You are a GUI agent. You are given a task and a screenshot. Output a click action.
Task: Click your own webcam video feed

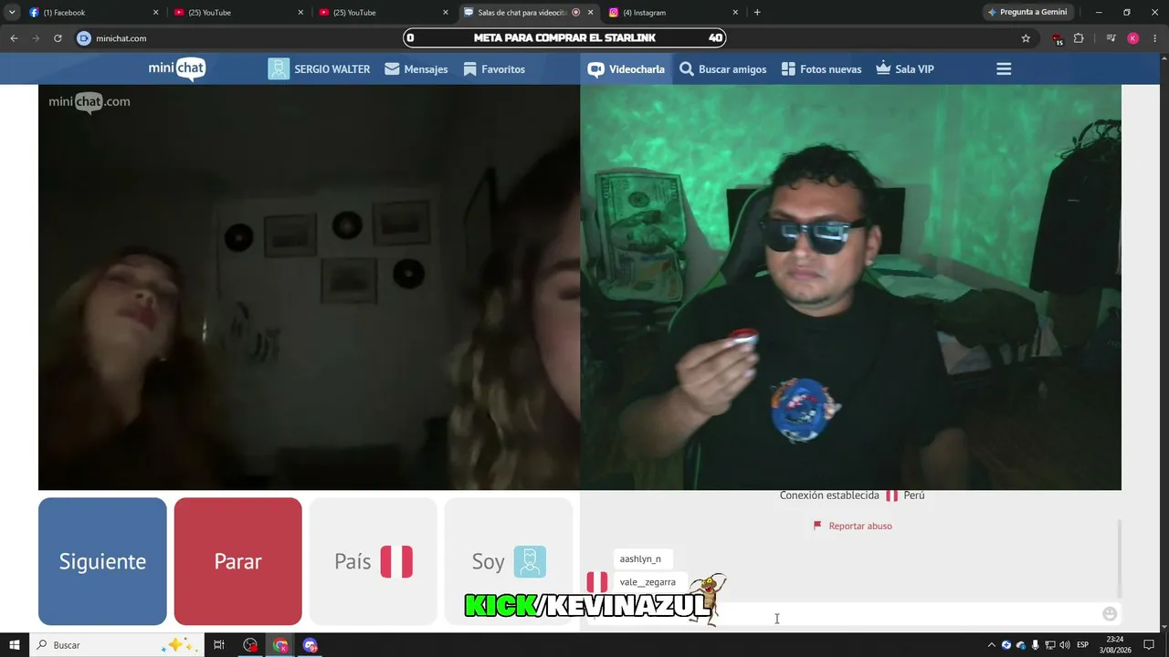click(x=850, y=287)
